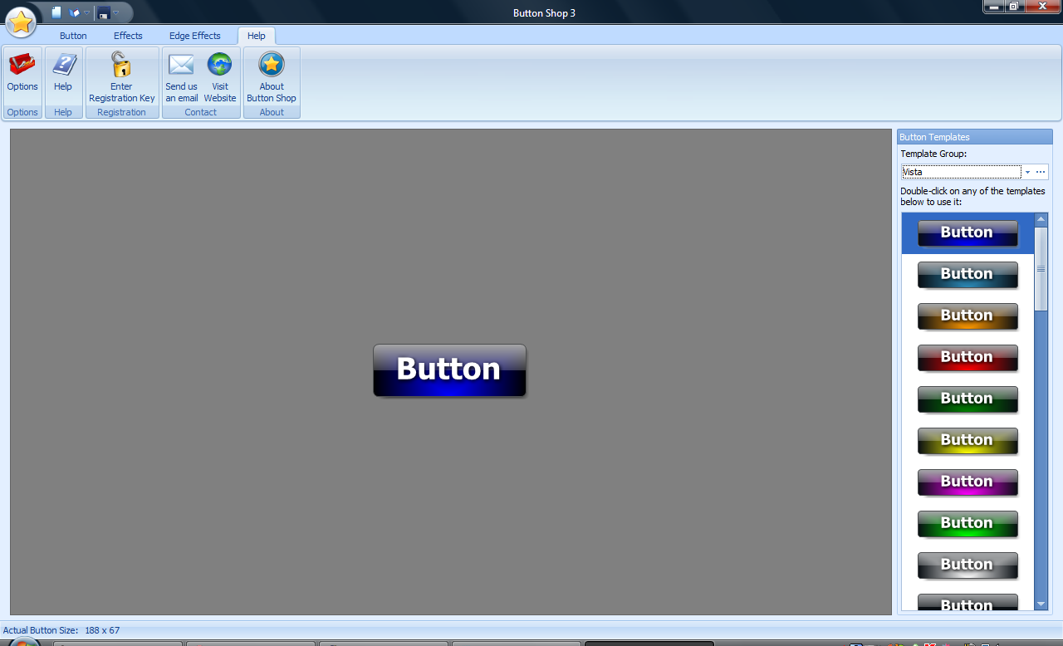Switch to the Button tab

click(73, 36)
